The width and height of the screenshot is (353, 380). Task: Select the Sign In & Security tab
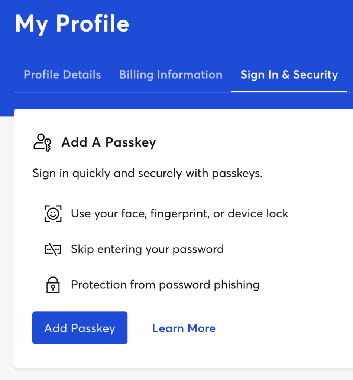pyautogui.click(x=289, y=75)
